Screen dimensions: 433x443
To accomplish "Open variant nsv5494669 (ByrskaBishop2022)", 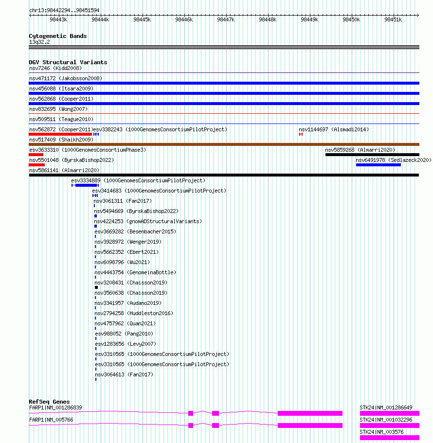I will click(x=136, y=211).
